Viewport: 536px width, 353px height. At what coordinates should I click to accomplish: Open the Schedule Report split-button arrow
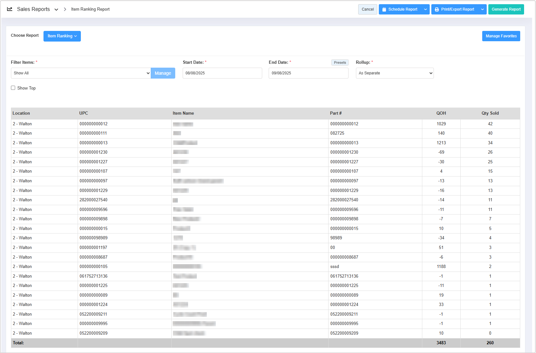coord(426,10)
